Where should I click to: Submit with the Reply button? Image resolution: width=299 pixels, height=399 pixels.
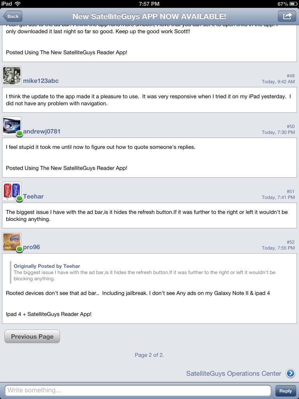(x=285, y=391)
